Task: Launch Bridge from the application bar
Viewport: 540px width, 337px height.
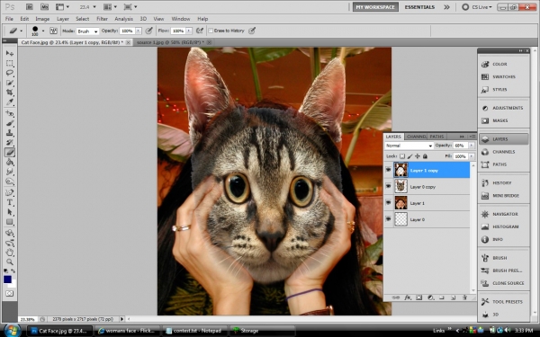Action: (x=30, y=7)
